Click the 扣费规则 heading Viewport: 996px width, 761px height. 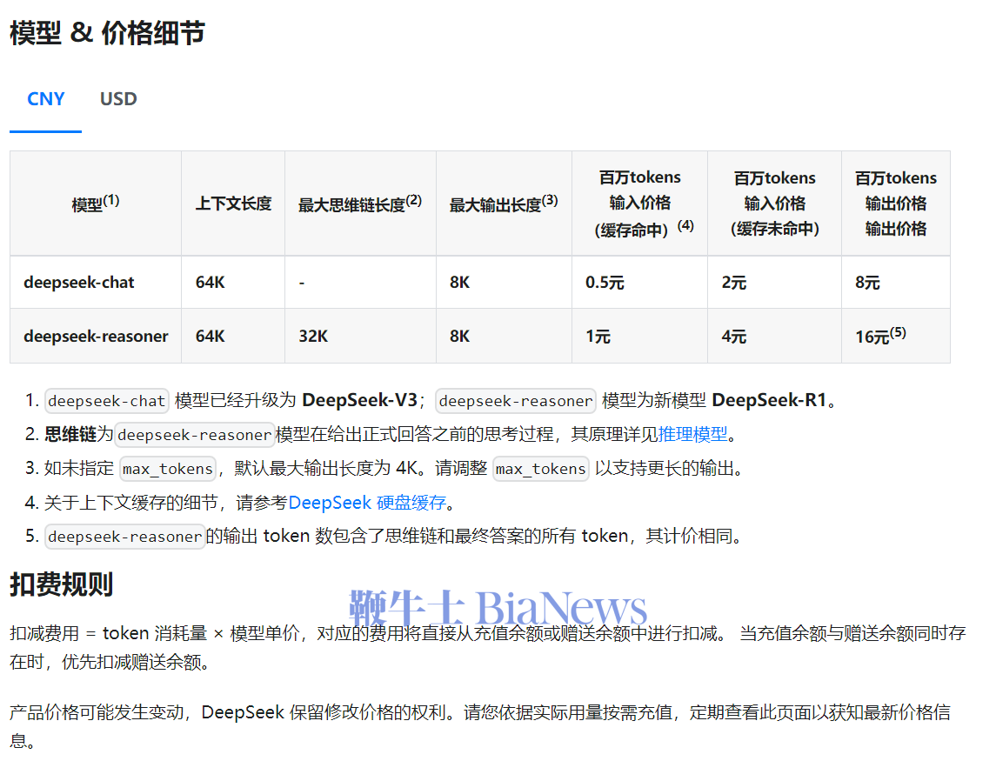click(61, 584)
